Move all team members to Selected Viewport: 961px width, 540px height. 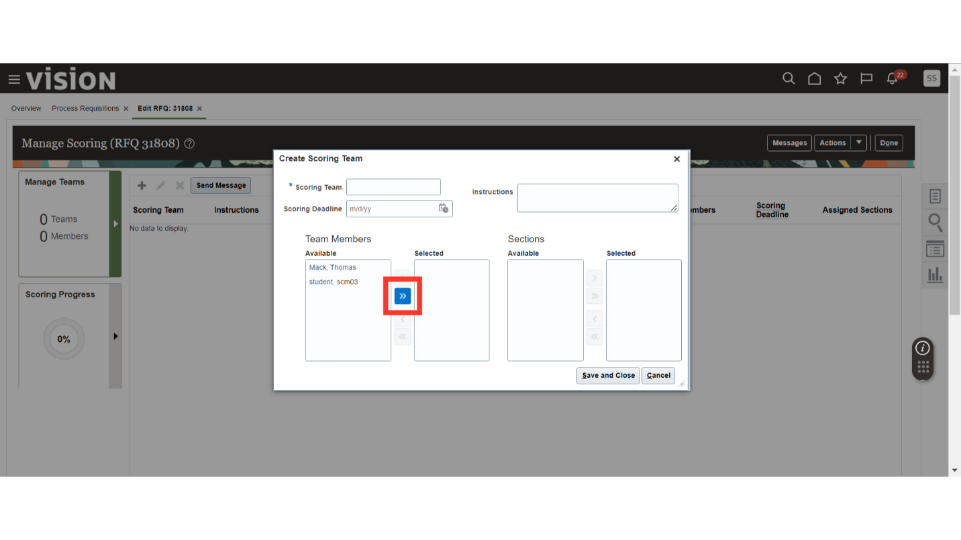click(x=403, y=296)
